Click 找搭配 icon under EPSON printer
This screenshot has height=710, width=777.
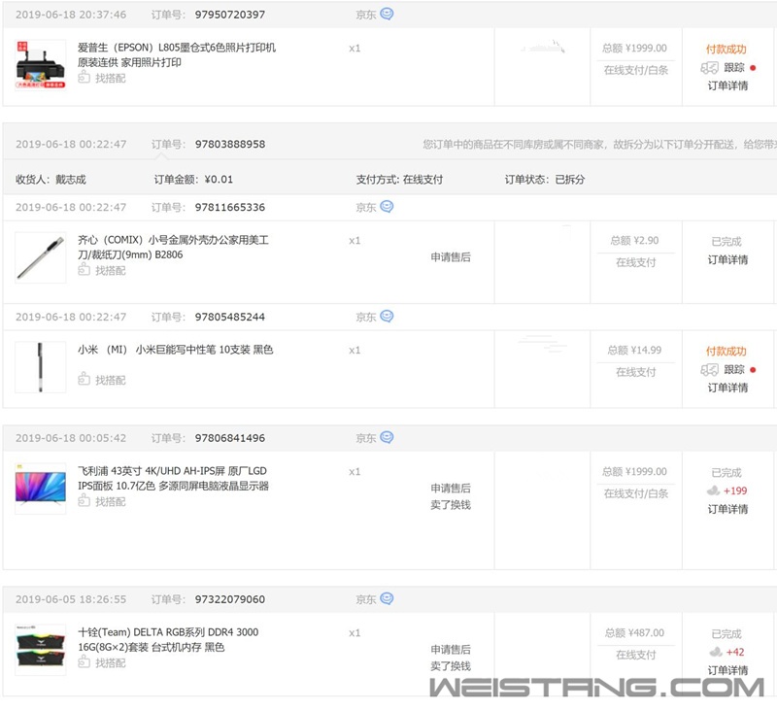coord(84,77)
